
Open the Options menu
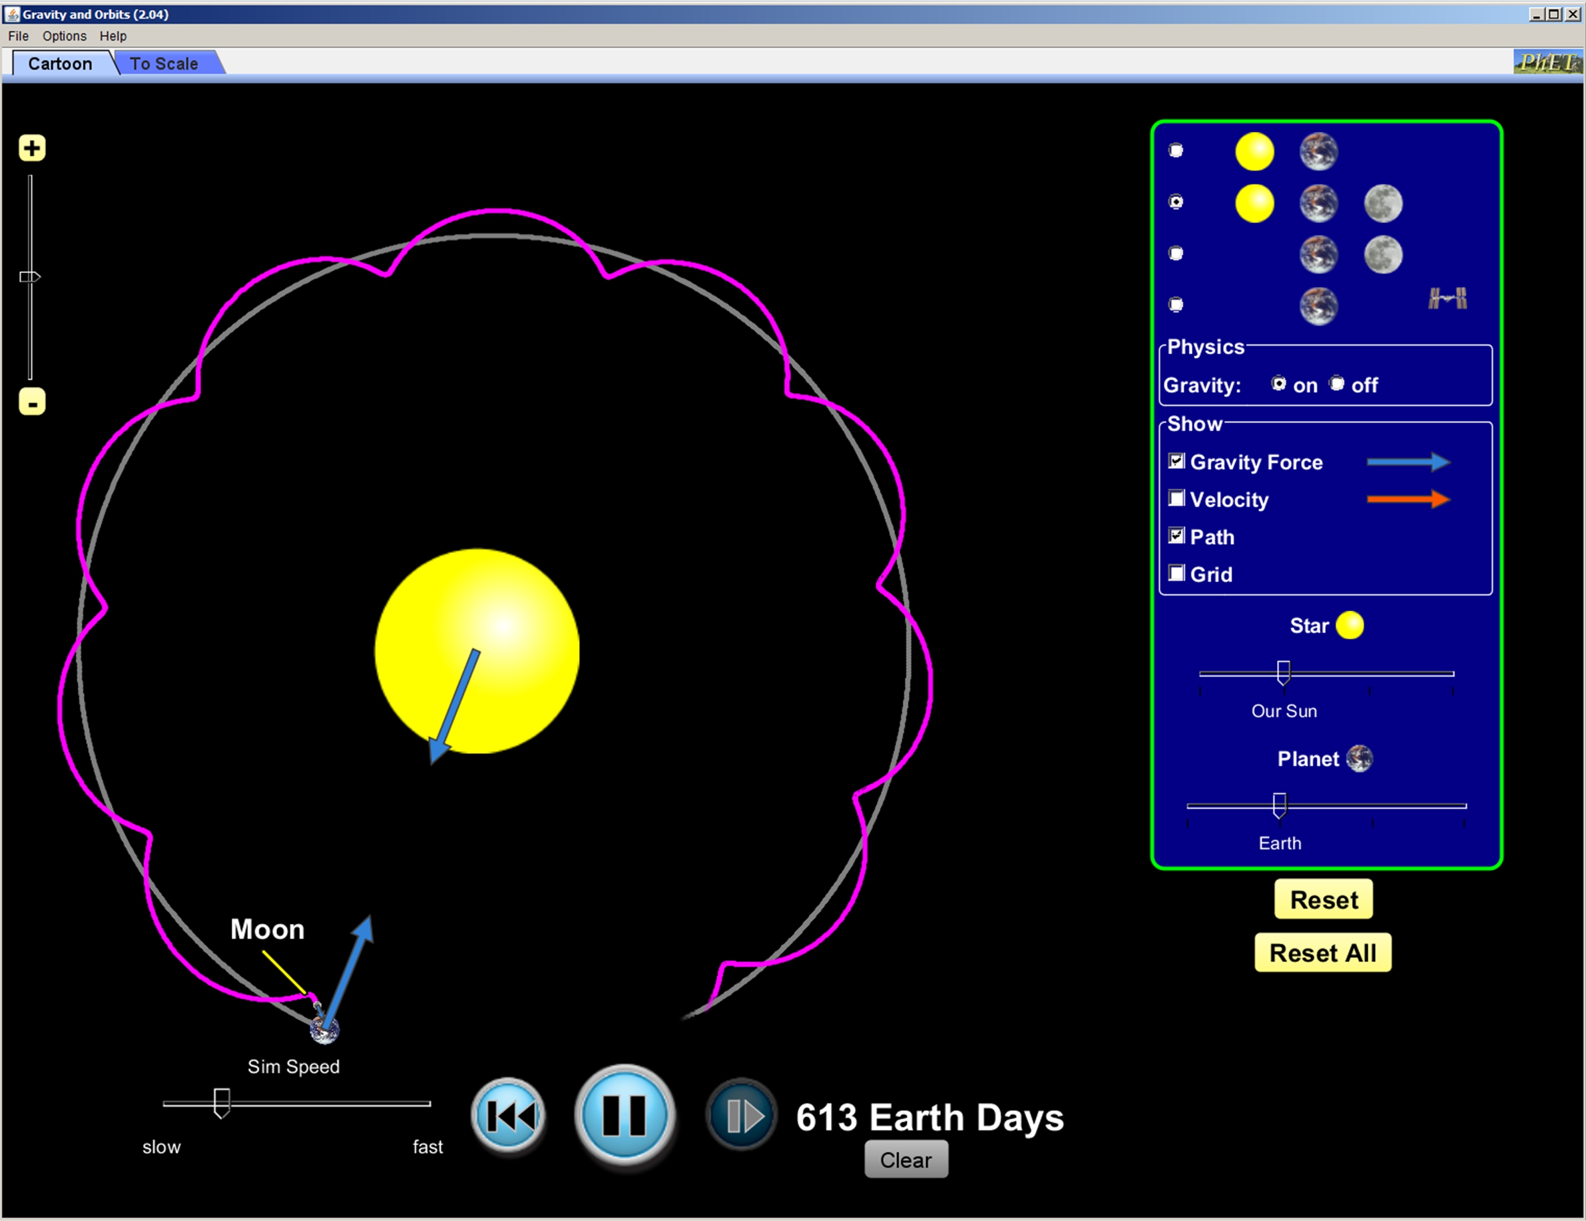(64, 37)
